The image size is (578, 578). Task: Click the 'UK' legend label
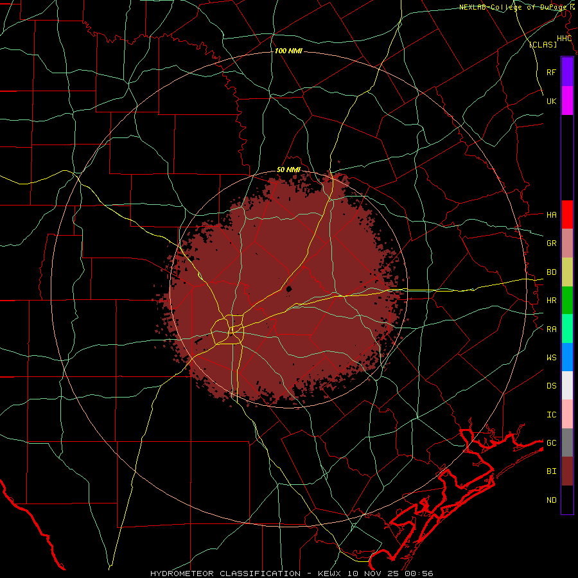click(551, 101)
